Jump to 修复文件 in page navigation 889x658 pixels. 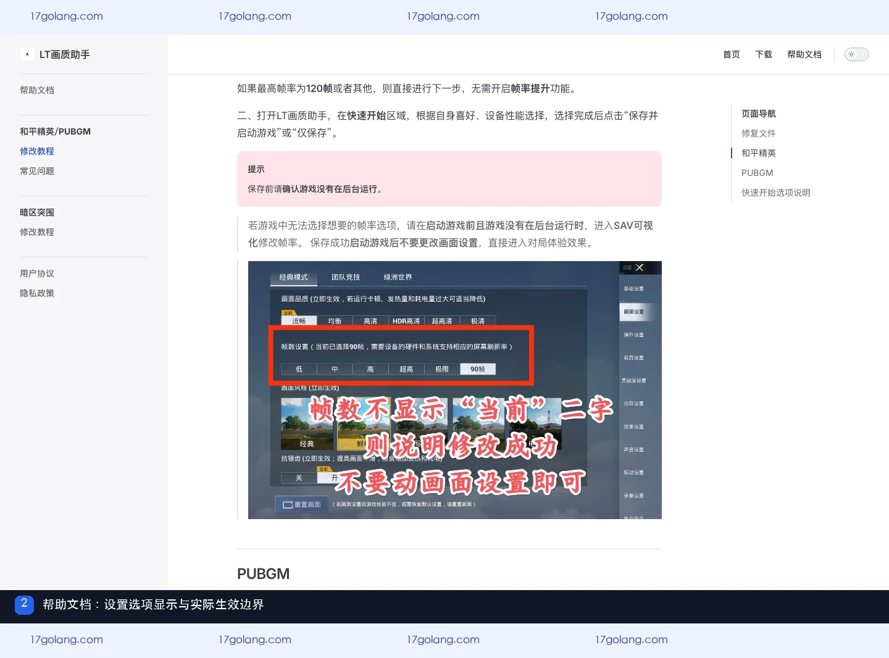pos(759,133)
